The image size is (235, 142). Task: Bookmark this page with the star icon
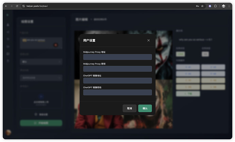(202, 6)
